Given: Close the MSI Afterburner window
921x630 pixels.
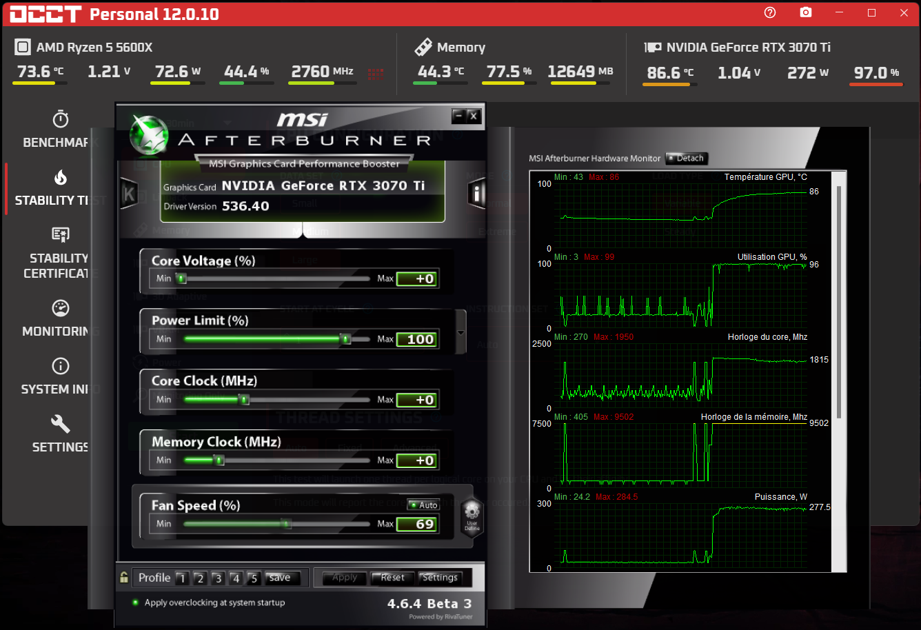Looking at the screenshot, I should pos(473,116).
